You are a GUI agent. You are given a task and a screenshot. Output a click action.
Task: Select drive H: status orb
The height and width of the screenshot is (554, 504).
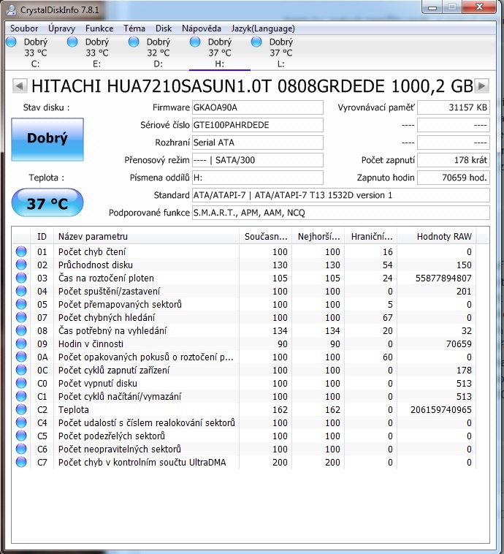click(x=195, y=42)
